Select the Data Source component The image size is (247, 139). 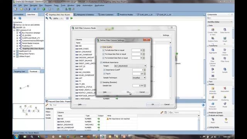click(225, 31)
